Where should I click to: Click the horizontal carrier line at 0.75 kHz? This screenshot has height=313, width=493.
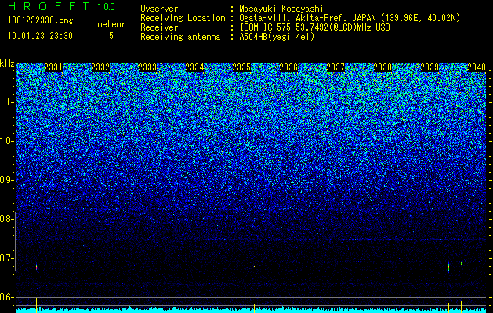tap(251, 239)
